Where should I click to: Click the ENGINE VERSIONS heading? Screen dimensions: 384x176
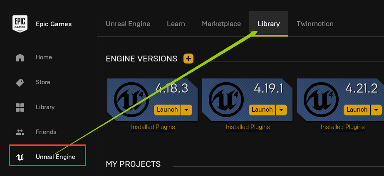(x=141, y=59)
